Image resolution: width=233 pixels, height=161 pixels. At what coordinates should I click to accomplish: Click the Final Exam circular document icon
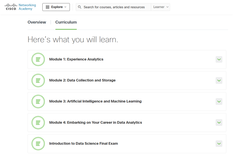point(38,144)
